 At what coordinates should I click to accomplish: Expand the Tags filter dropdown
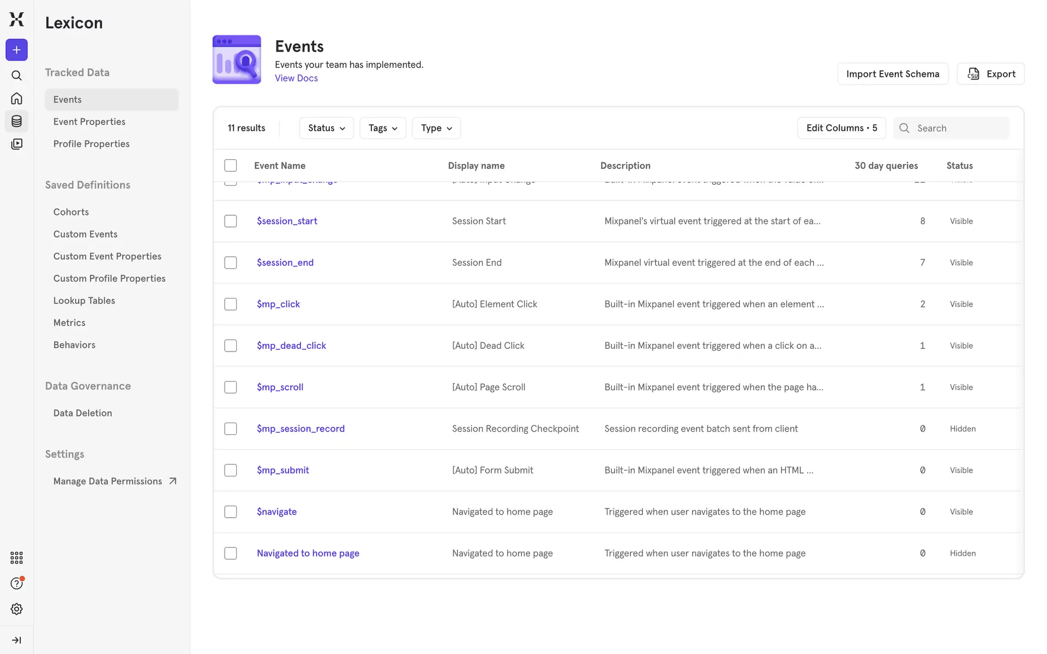(382, 128)
